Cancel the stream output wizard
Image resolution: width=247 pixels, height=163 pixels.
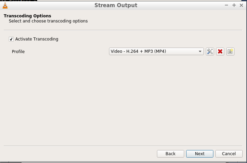(229, 154)
